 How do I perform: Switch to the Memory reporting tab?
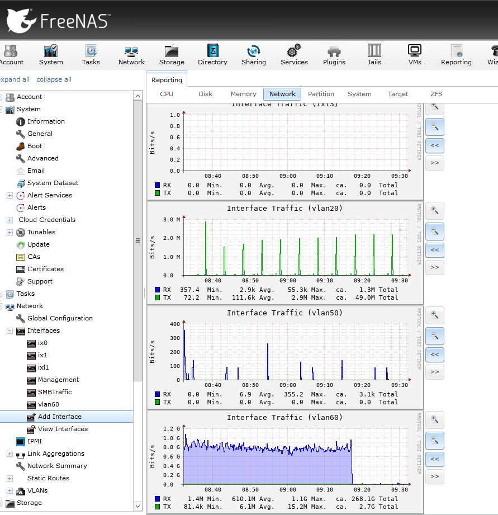tap(243, 94)
